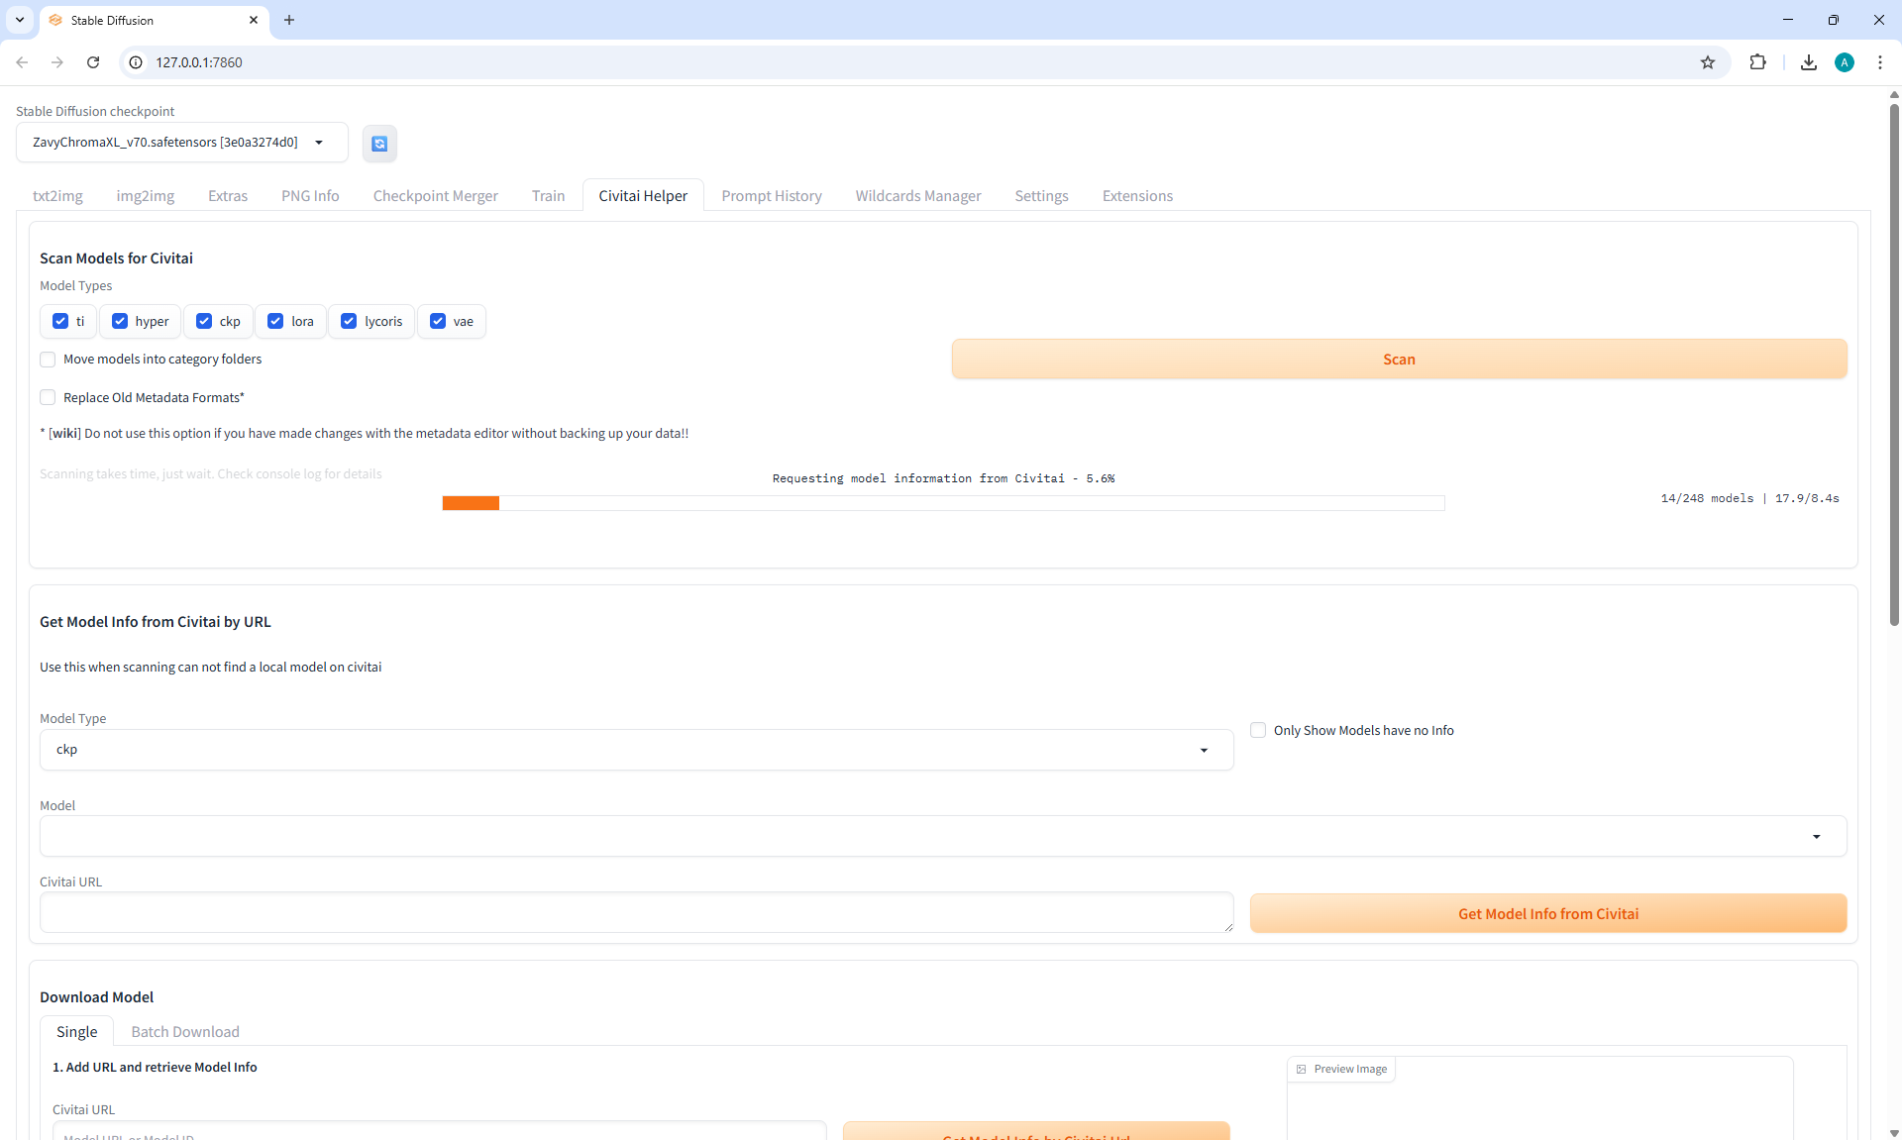Click the refresh checkpoint list icon
Image resolution: width=1902 pixels, height=1140 pixels.
379,144
